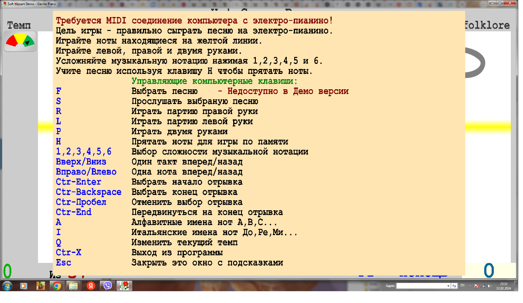Click the '1,2,3,4,5,6' shortcut label

[x=84, y=152]
